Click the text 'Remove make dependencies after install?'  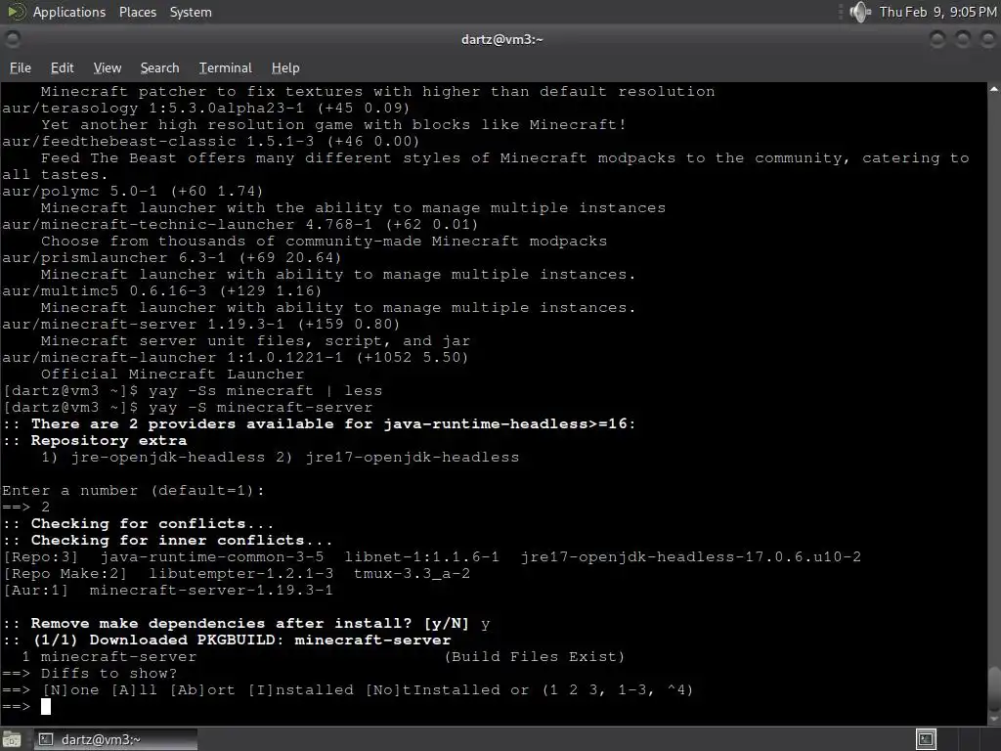(222, 623)
